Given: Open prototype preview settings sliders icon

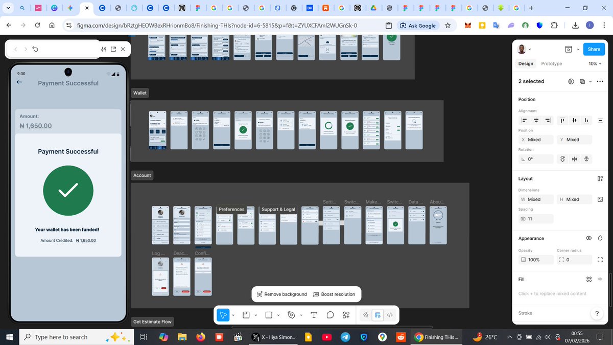Looking at the screenshot, I should [104, 49].
